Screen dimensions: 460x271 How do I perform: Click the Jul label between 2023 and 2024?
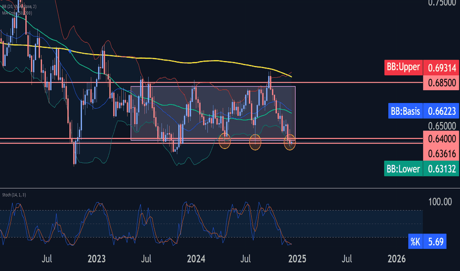pos(146,259)
